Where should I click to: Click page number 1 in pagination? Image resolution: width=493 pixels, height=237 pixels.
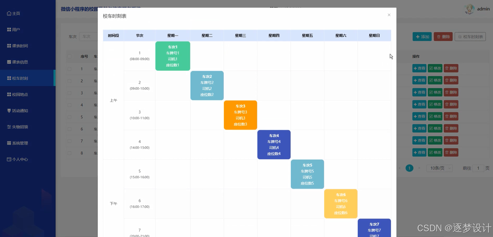click(409, 168)
